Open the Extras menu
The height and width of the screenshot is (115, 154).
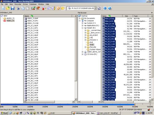pos(25,4)
